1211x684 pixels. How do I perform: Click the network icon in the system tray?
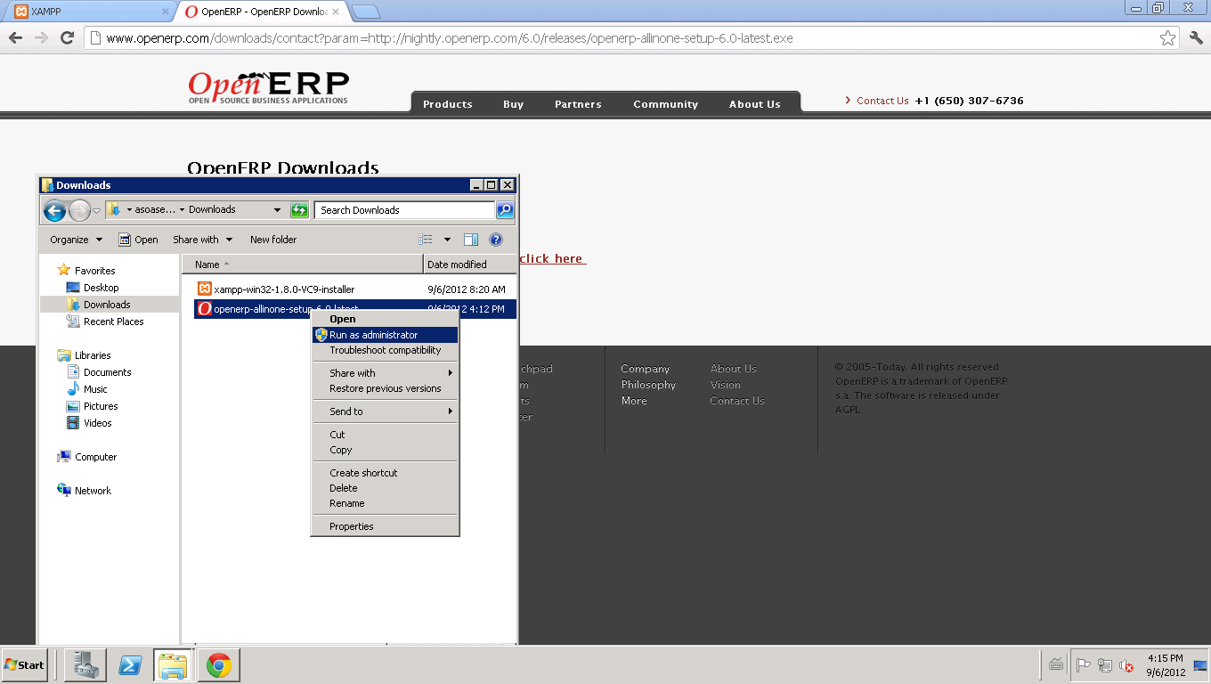[1104, 665]
